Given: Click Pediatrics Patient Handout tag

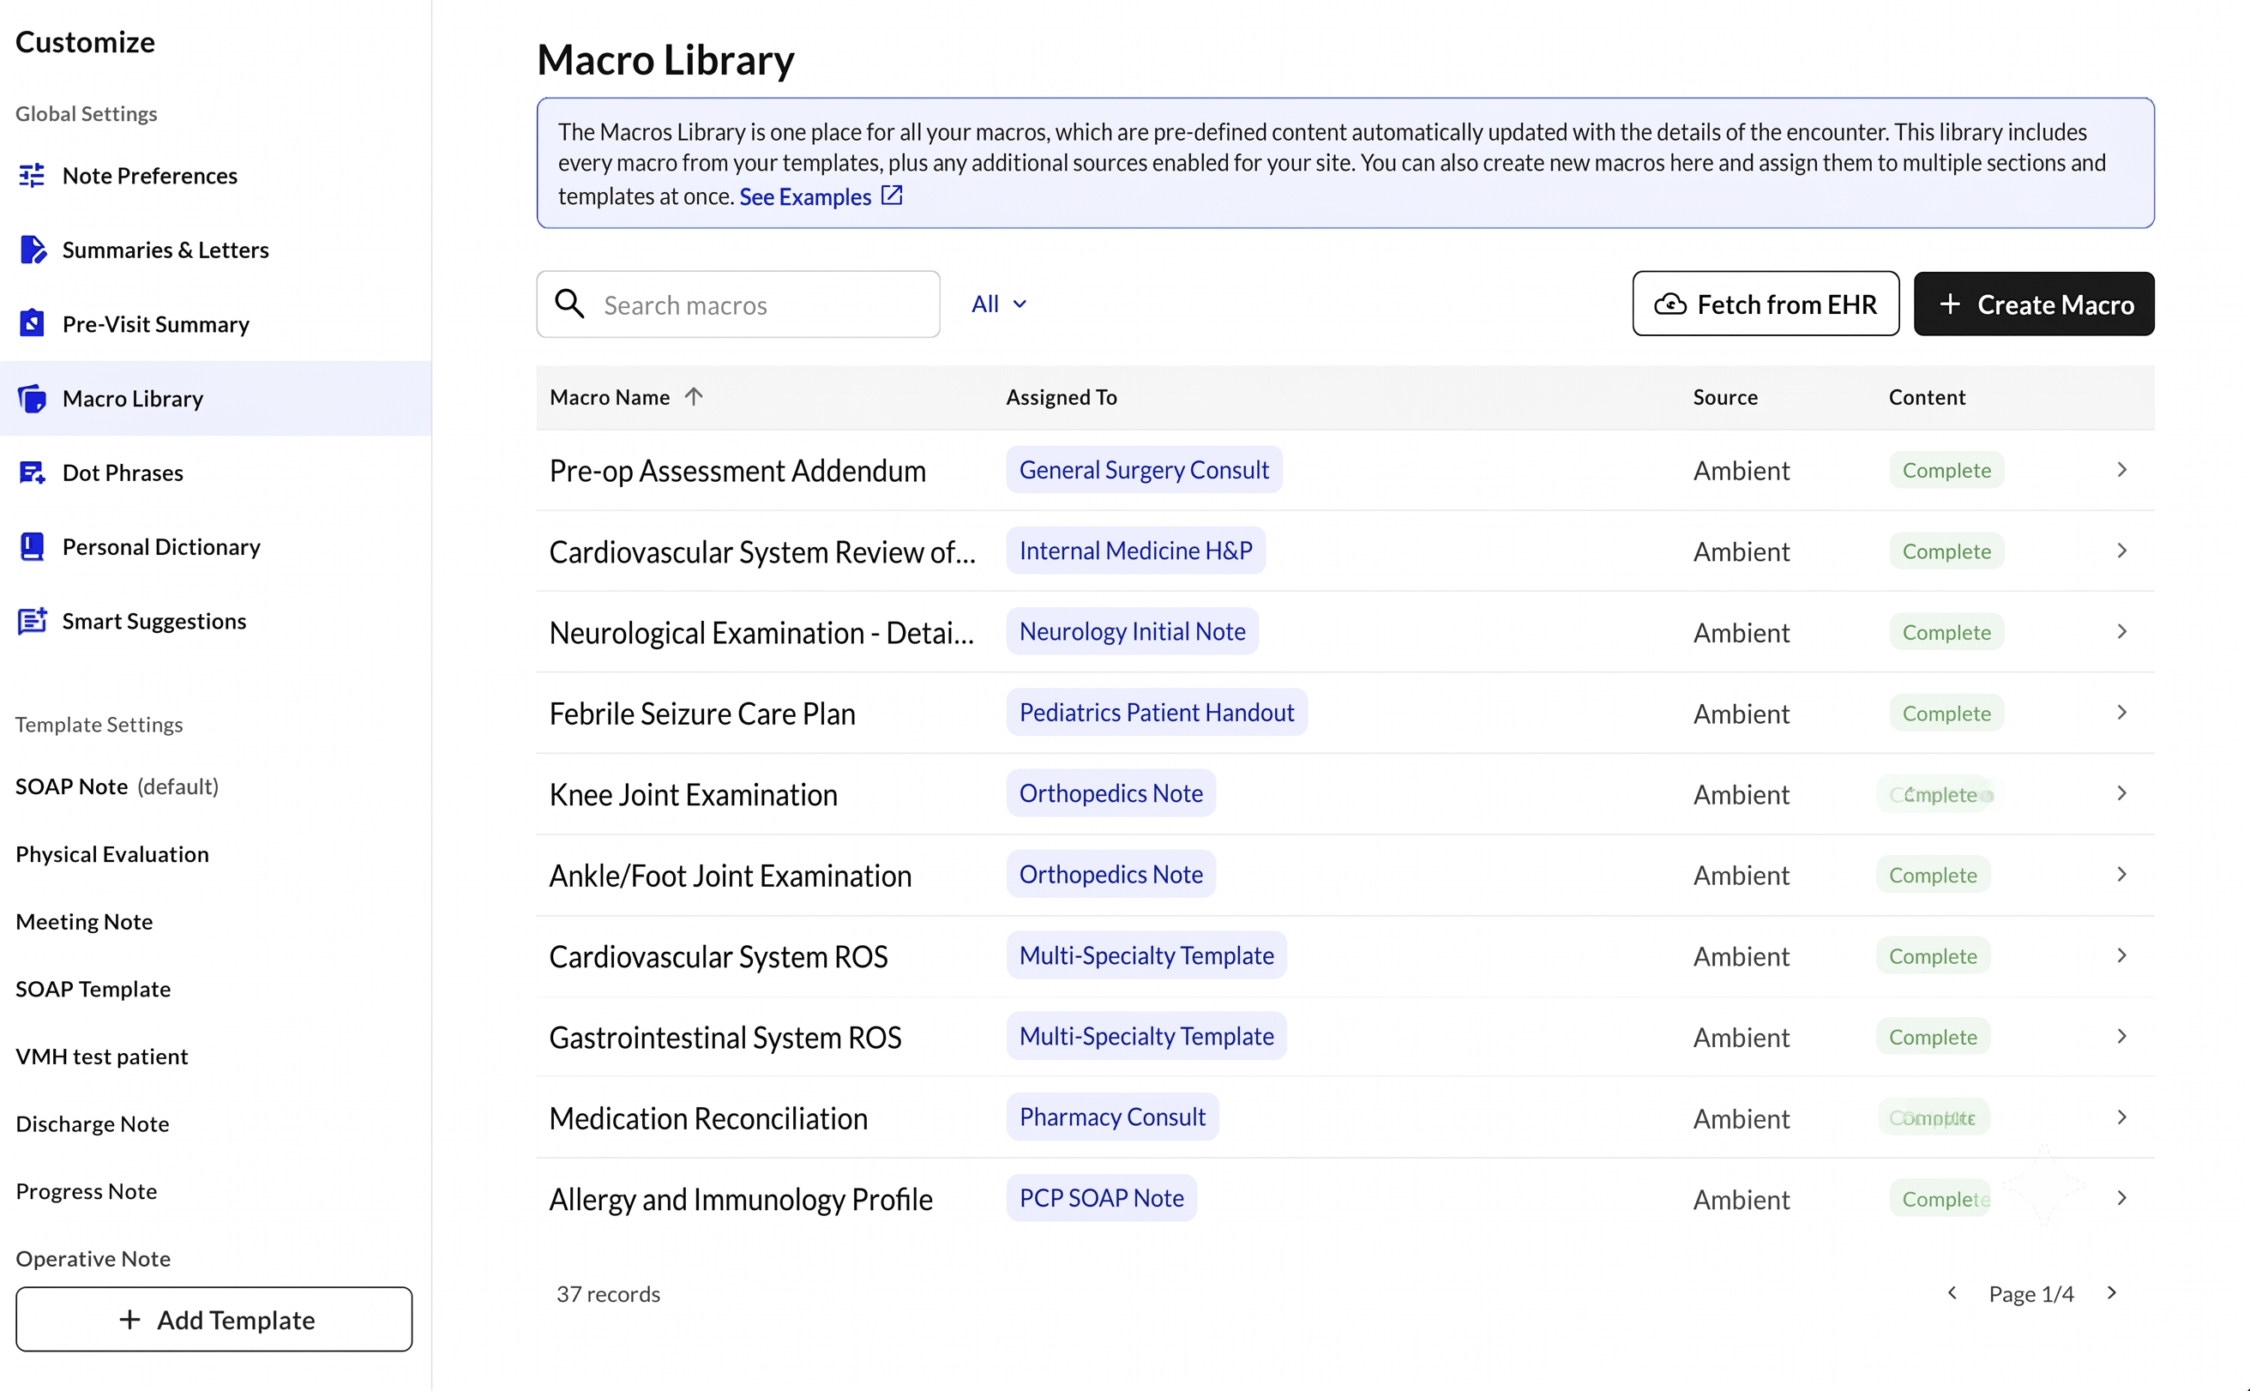Looking at the screenshot, I should click(1156, 712).
